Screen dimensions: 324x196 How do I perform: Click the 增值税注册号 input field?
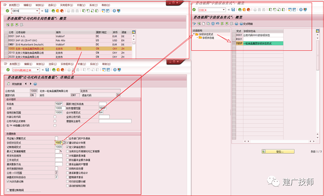coord(115,121)
